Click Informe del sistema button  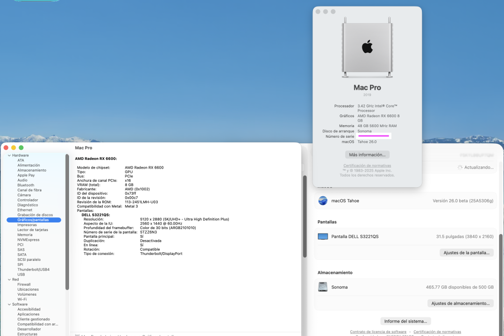(x=406, y=321)
